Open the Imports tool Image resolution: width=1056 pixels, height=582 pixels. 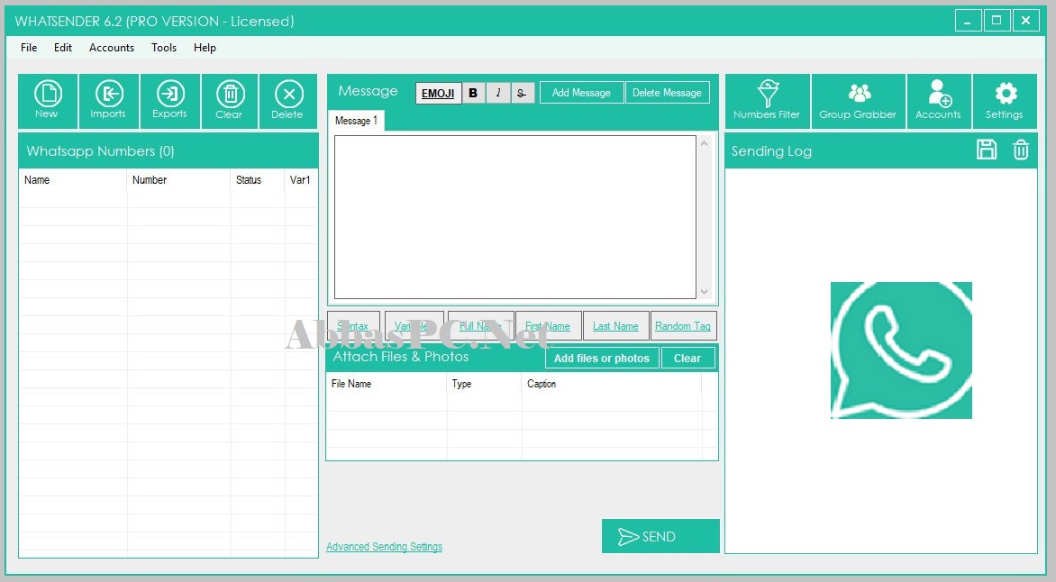pyautogui.click(x=108, y=101)
